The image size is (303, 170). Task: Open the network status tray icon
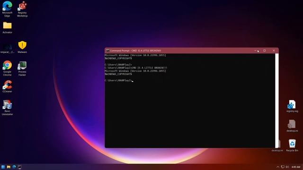coord(283,167)
